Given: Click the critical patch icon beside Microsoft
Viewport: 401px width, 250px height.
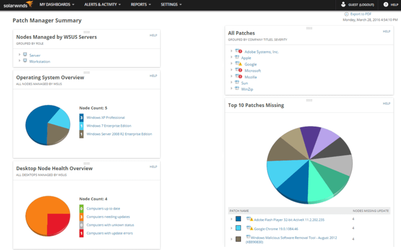Looking at the screenshot, I should point(238,70).
